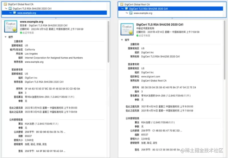Click serial number 06 D8 D9 04 D5 58
Image resolution: width=228 pixels, height=158 pixels.
[x=168, y=87]
